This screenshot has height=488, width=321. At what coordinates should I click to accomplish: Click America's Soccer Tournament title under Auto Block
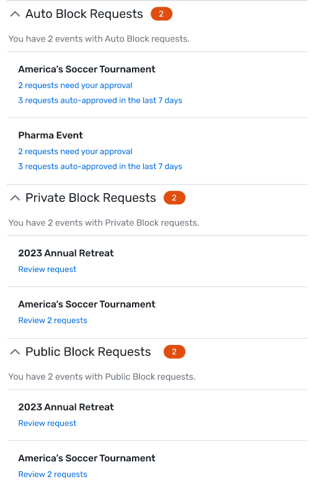point(87,69)
